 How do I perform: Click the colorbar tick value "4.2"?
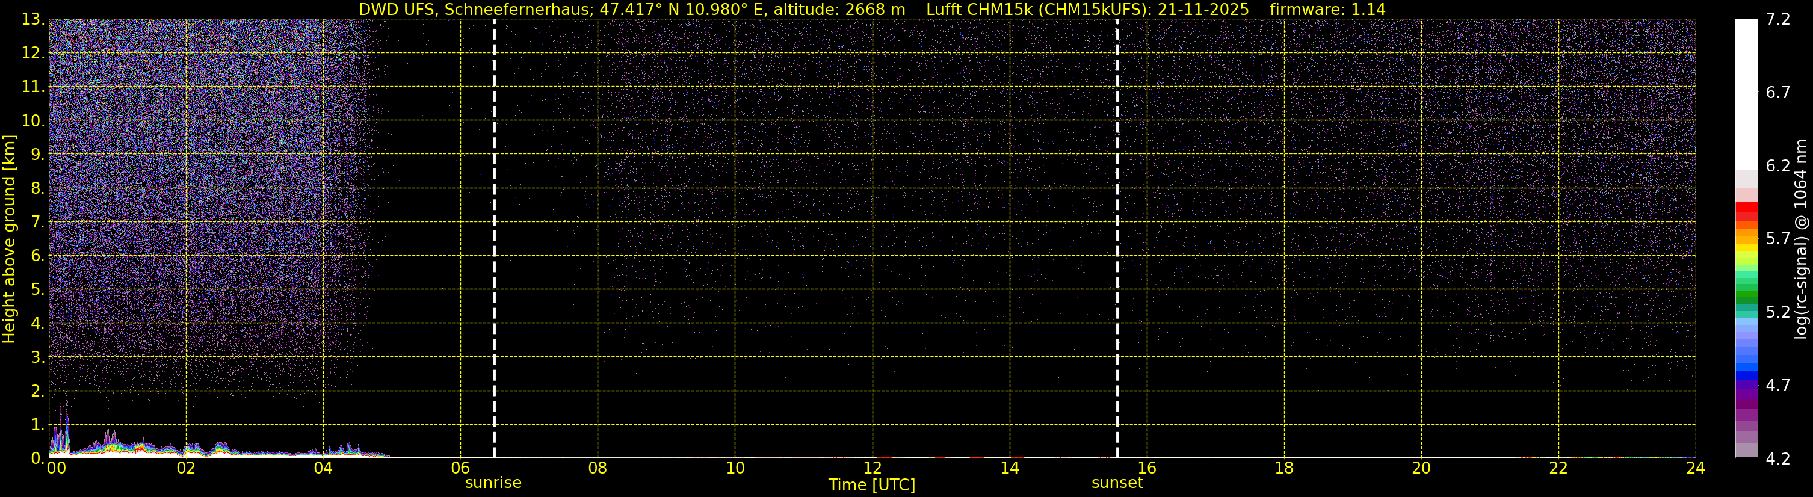(1778, 459)
